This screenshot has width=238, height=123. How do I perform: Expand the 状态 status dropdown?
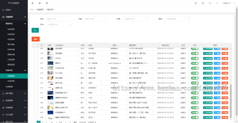pos(59,24)
